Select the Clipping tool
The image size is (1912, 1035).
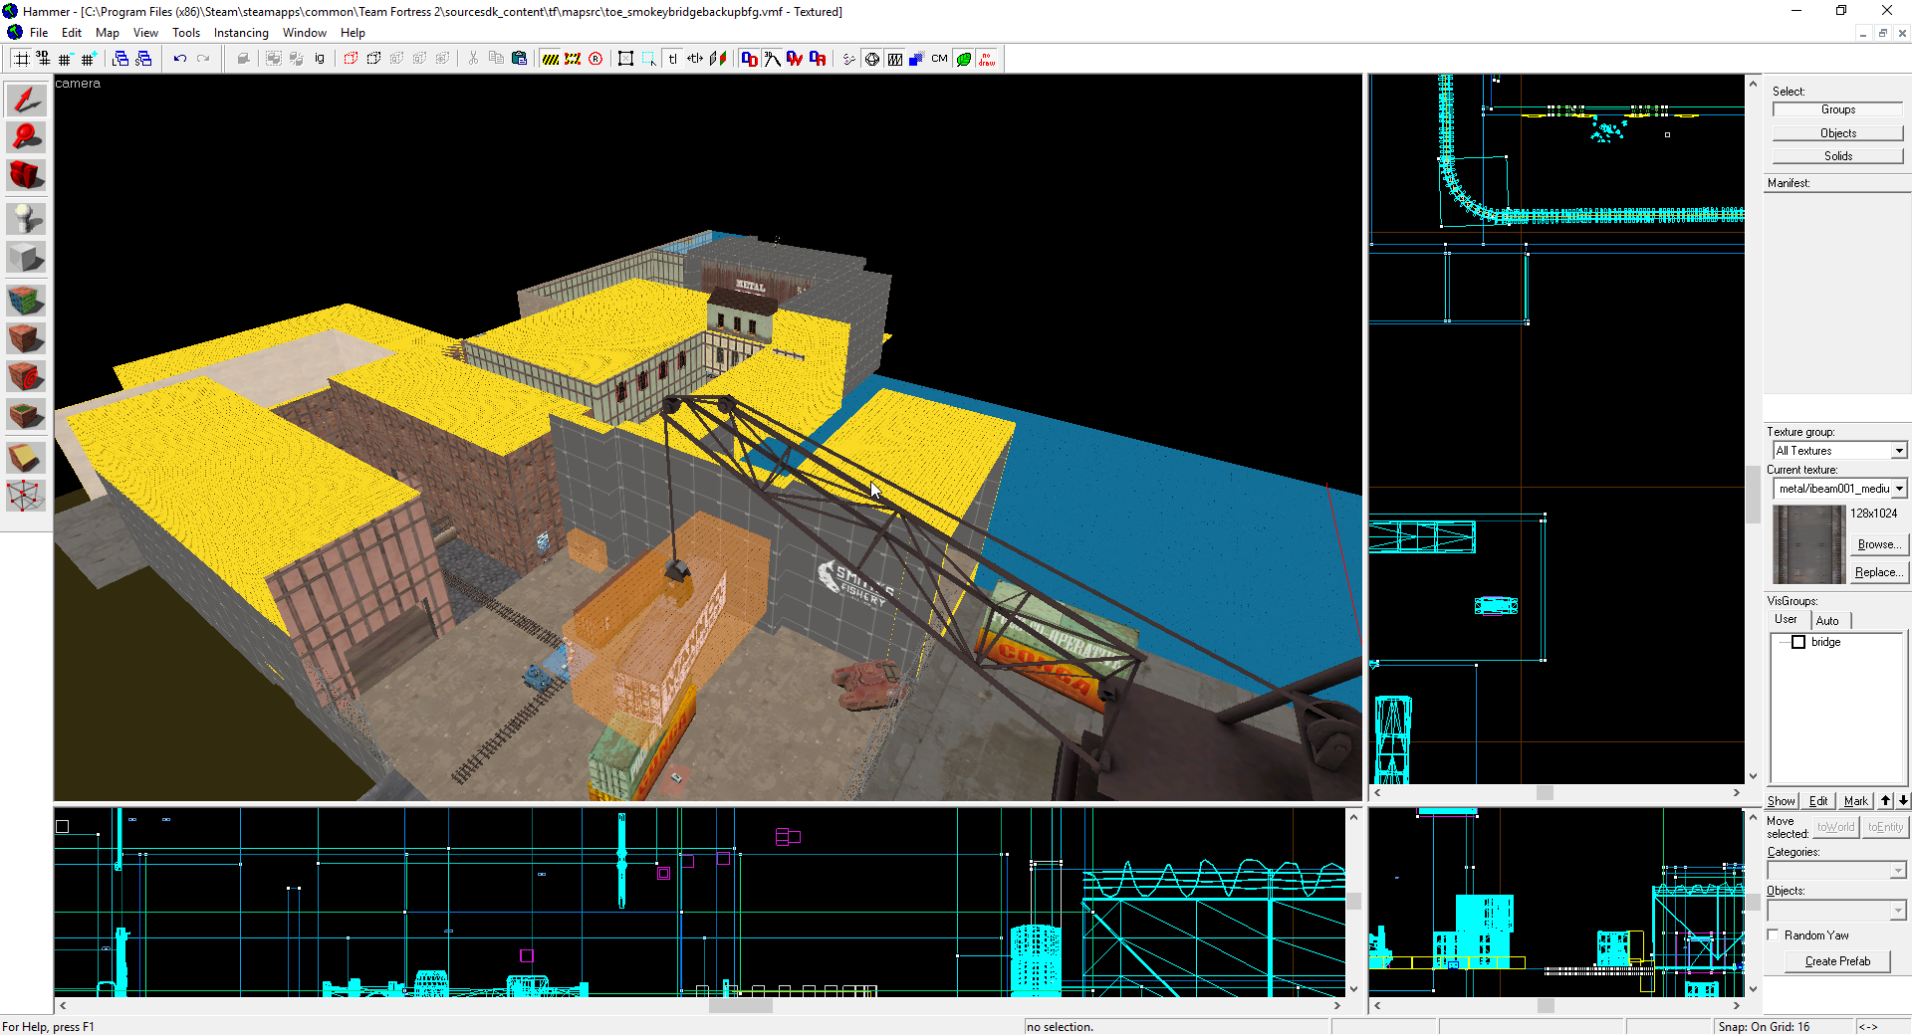[x=26, y=458]
